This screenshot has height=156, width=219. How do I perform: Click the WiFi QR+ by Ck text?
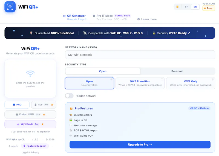click(x=15, y=139)
